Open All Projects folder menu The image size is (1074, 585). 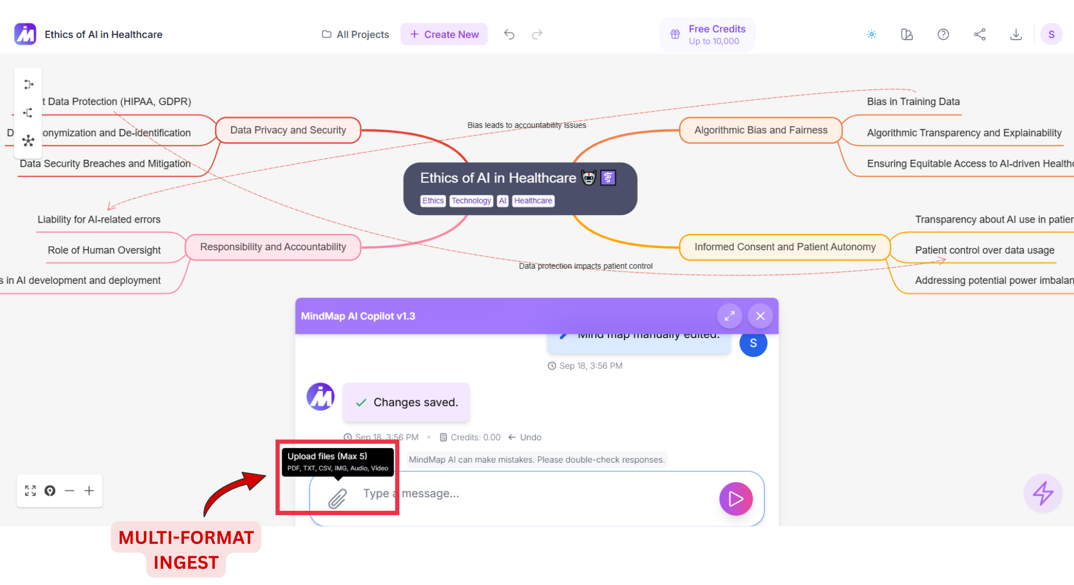(355, 35)
